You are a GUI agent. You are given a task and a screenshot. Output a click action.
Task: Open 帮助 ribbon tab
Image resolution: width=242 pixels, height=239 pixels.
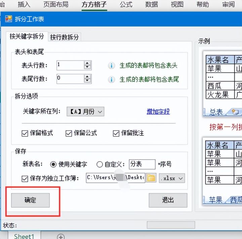point(203,4)
